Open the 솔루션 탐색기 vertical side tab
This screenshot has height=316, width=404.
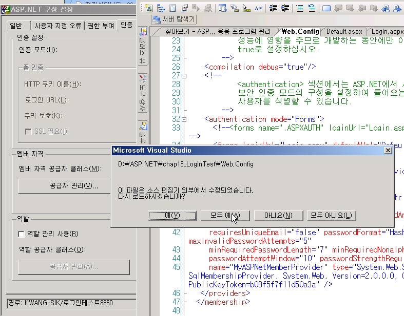(x=143, y=132)
